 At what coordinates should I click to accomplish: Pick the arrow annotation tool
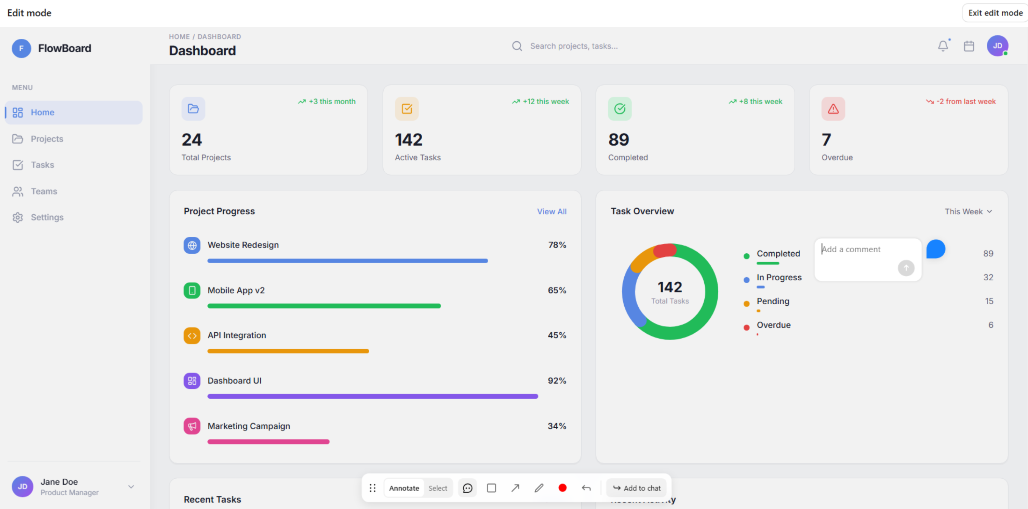pyautogui.click(x=515, y=488)
